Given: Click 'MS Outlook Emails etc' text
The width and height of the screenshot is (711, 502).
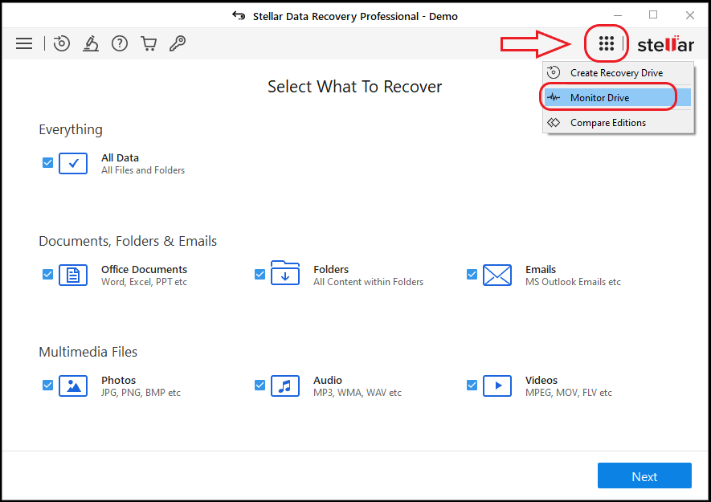Looking at the screenshot, I should point(573,282).
